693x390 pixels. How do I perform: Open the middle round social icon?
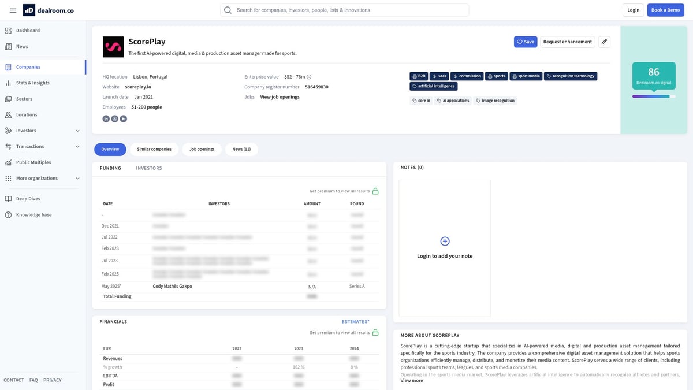pos(115,118)
